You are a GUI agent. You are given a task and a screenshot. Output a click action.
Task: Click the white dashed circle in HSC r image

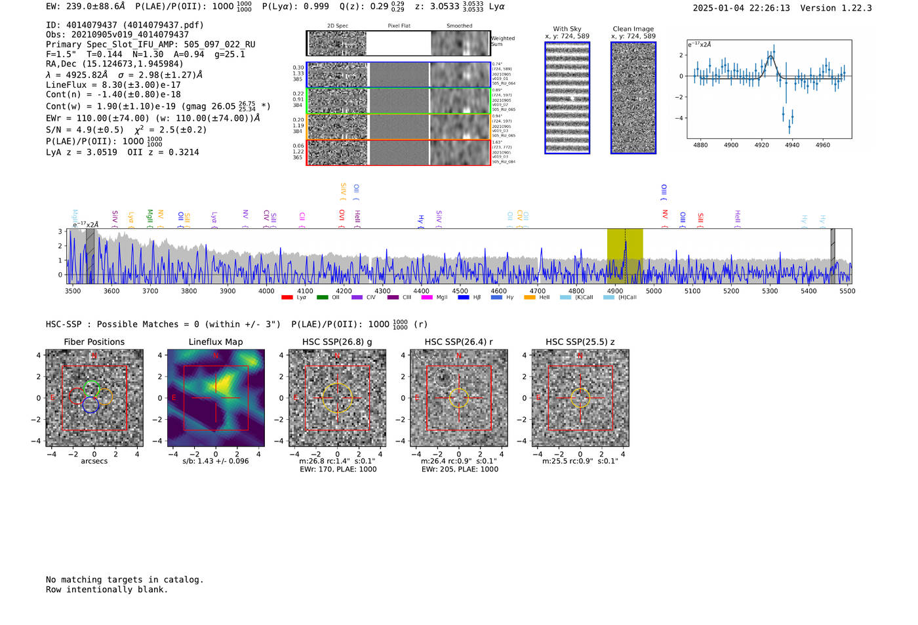[x=444, y=377]
